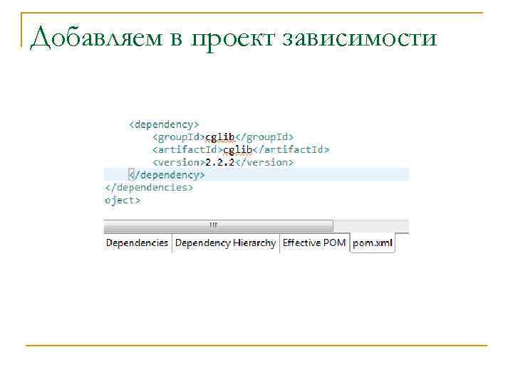Click cglib inside the artifactId tag

coord(237,150)
